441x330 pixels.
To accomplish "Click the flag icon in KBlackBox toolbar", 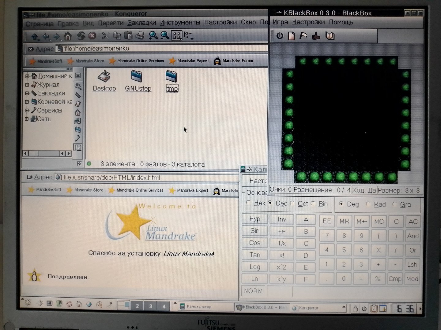I will click(x=303, y=36).
